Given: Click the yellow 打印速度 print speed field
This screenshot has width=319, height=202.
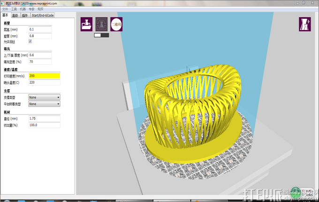Looking at the screenshot, I should click(x=44, y=76).
